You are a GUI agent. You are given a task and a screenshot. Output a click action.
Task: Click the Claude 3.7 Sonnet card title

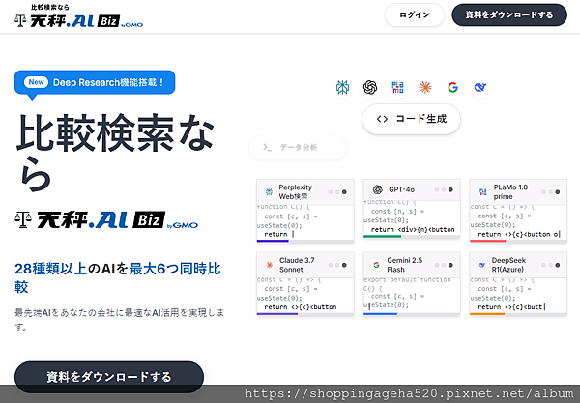coord(297,265)
